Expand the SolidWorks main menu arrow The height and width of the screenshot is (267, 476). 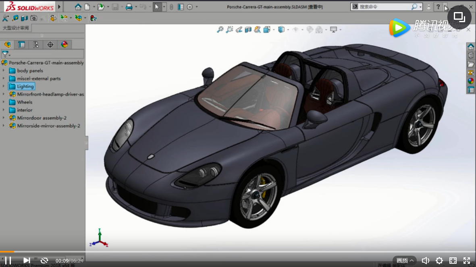click(59, 7)
